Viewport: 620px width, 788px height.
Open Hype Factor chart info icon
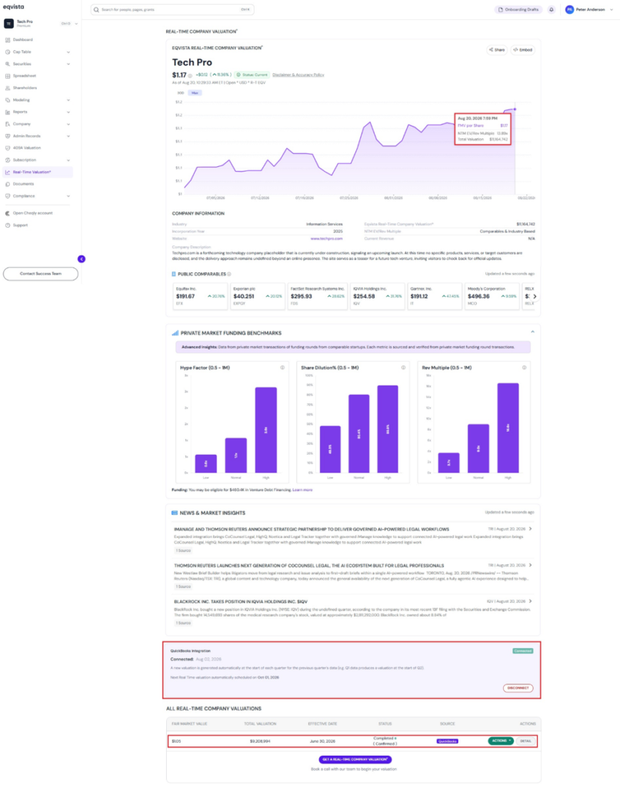[x=282, y=367]
